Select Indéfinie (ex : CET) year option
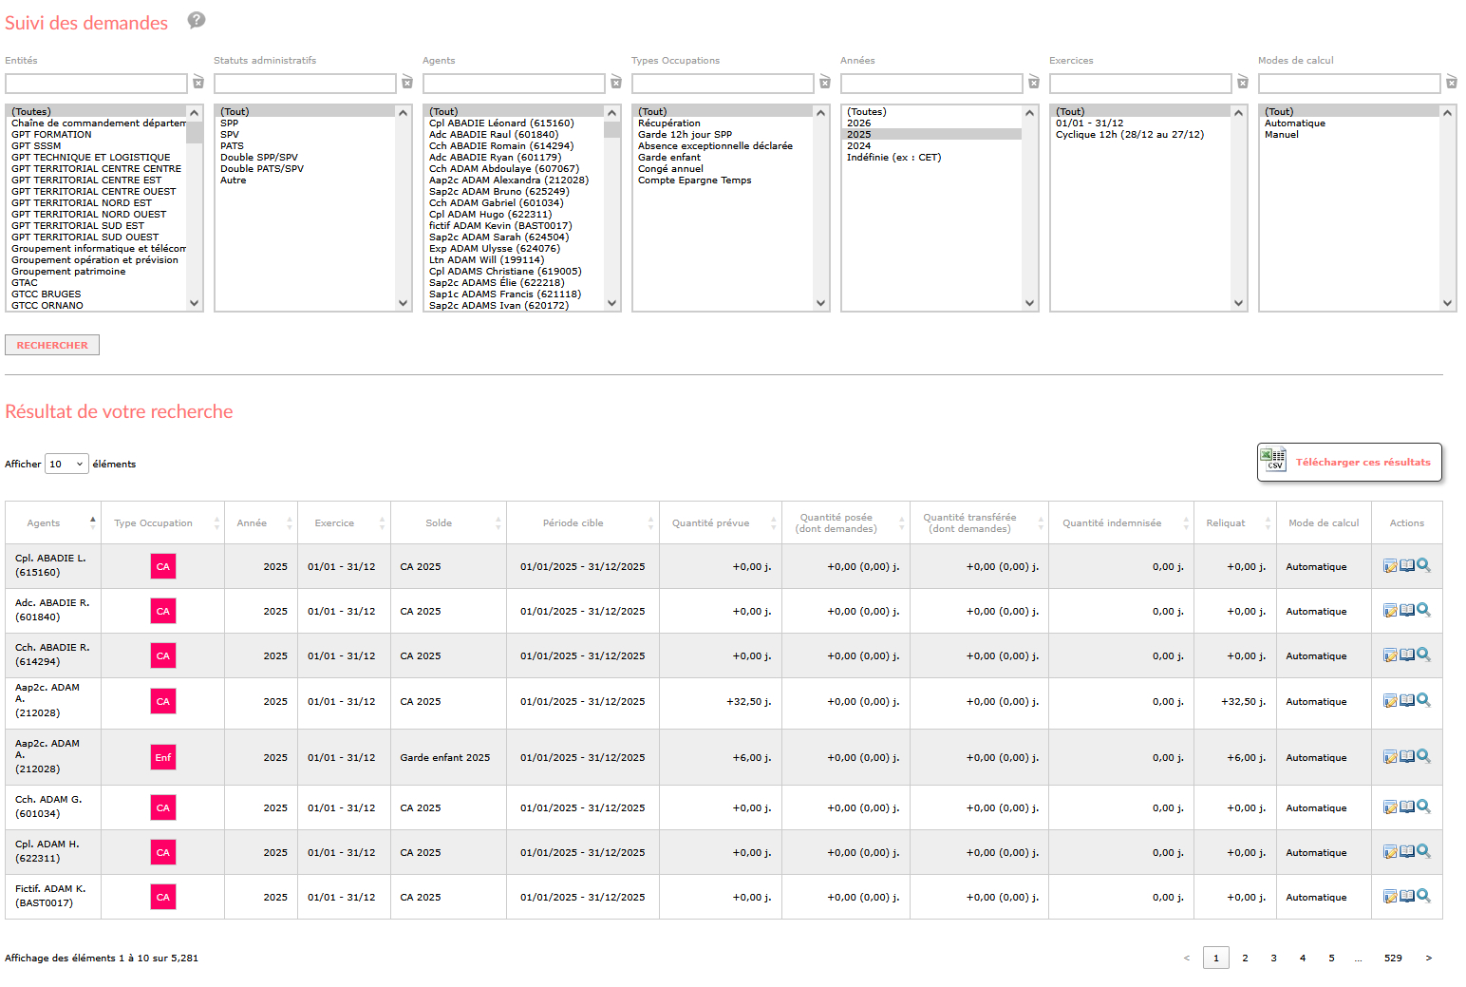 pyautogui.click(x=932, y=157)
